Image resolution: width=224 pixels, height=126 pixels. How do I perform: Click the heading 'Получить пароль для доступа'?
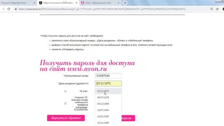(x=87, y=63)
